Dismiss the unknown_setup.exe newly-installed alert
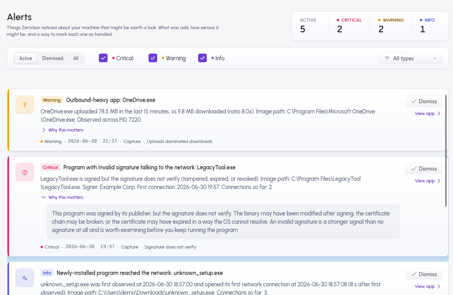 tap(424, 274)
